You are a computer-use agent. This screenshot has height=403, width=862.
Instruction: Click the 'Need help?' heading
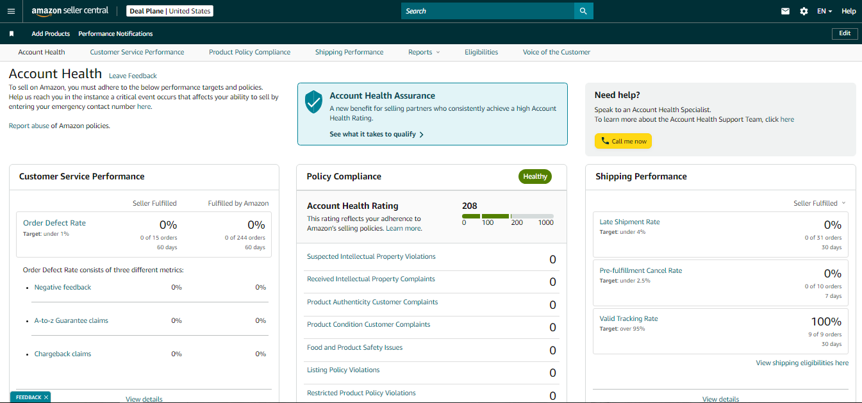617,95
